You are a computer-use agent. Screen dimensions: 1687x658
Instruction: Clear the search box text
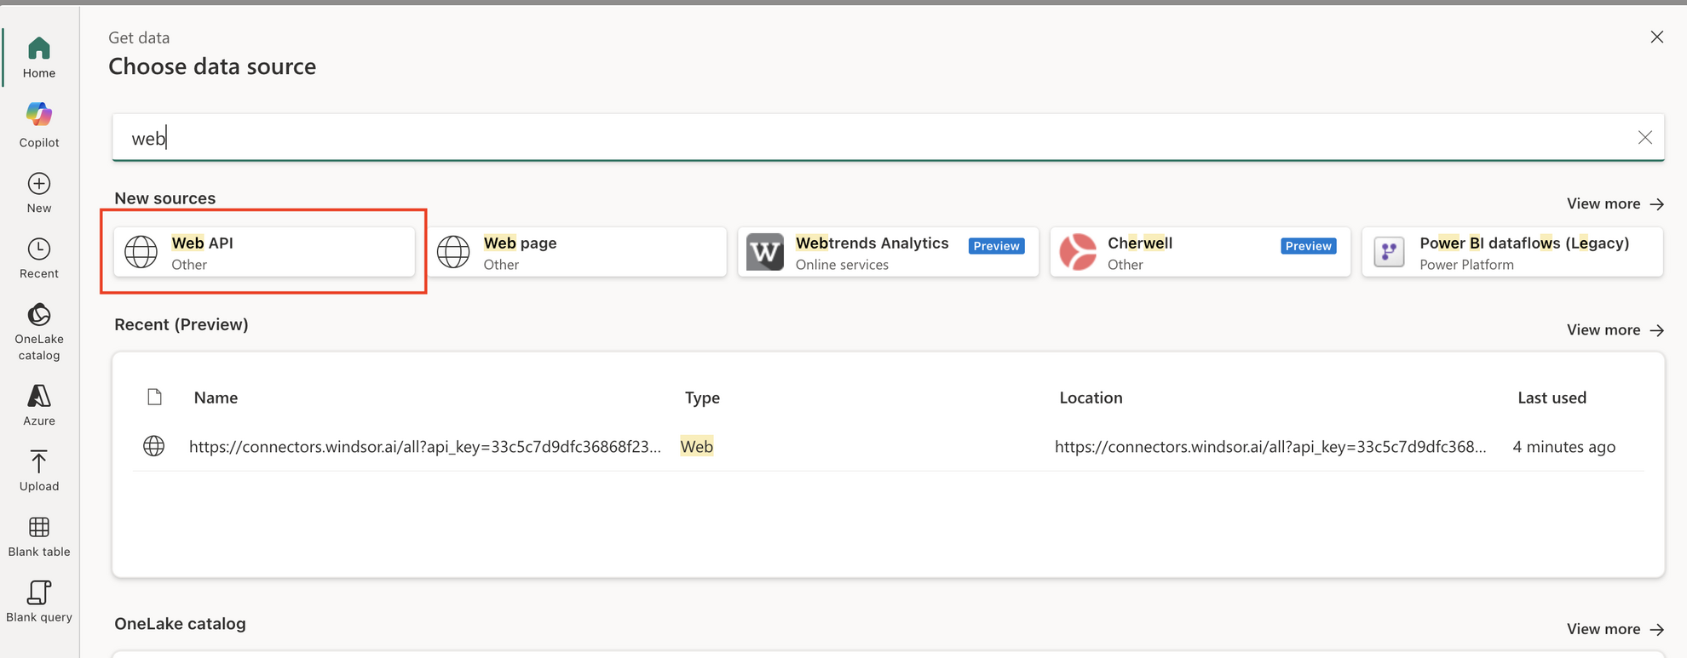click(x=1644, y=138)
